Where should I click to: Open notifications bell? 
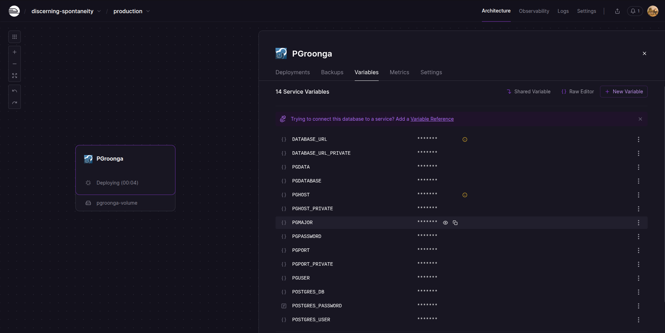click(x=635, y=11)
